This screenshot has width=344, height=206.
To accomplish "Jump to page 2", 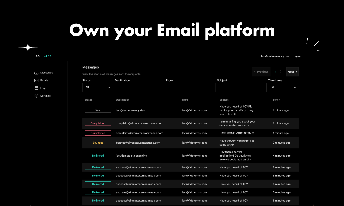I will [280, 72].
